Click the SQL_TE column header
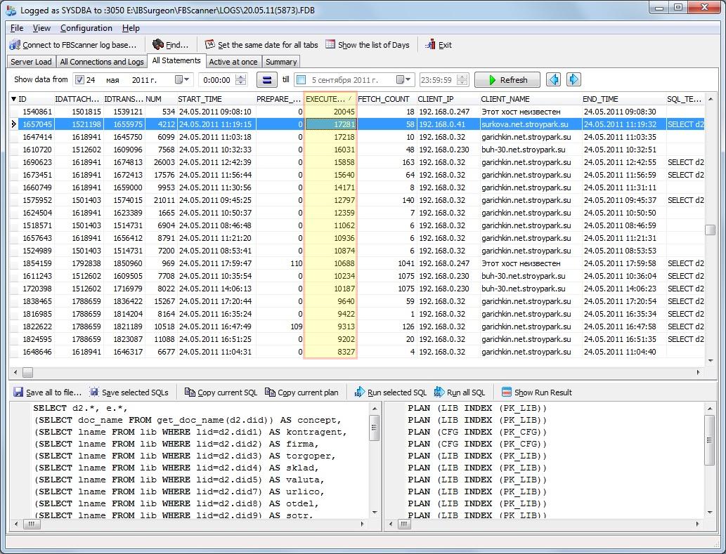 point(685,99)
